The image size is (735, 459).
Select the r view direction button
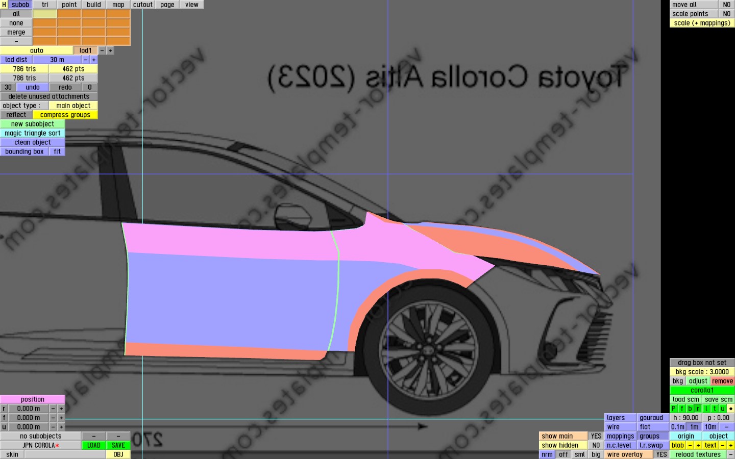coord(698,409)
